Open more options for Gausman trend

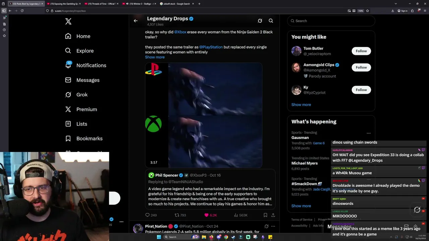368,133
